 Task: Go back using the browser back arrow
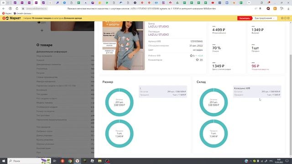pos(4,9)
